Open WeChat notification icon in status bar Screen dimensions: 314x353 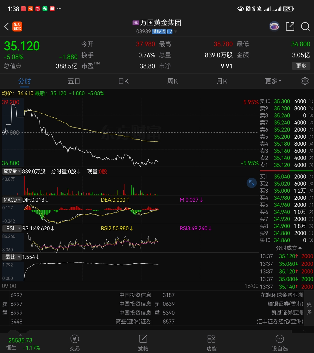(x=45, y=9)
